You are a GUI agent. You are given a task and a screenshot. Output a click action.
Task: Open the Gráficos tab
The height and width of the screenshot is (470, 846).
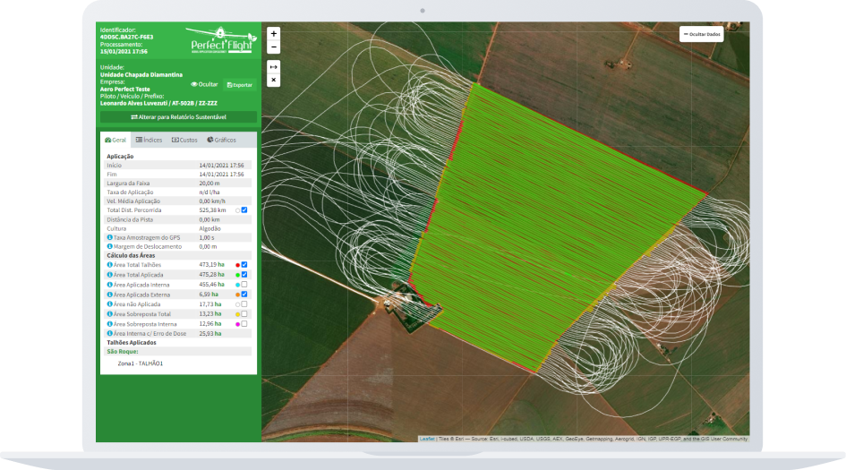coord(221,140)
